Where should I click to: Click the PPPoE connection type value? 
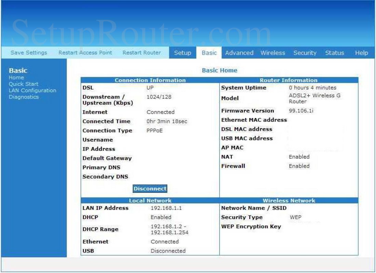(x=155, y=130)
